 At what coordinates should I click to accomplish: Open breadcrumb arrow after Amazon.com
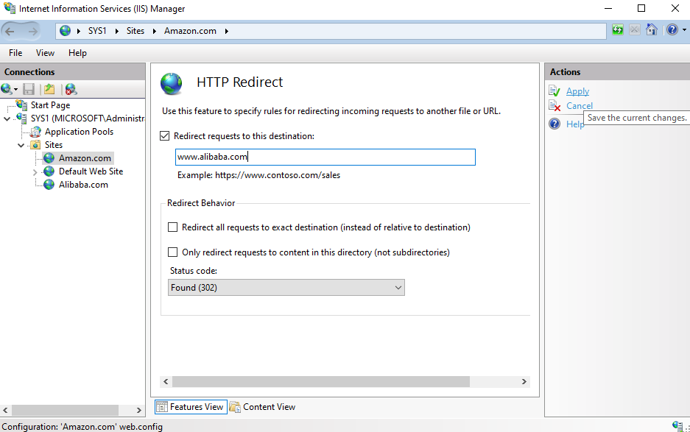[227, 31]
